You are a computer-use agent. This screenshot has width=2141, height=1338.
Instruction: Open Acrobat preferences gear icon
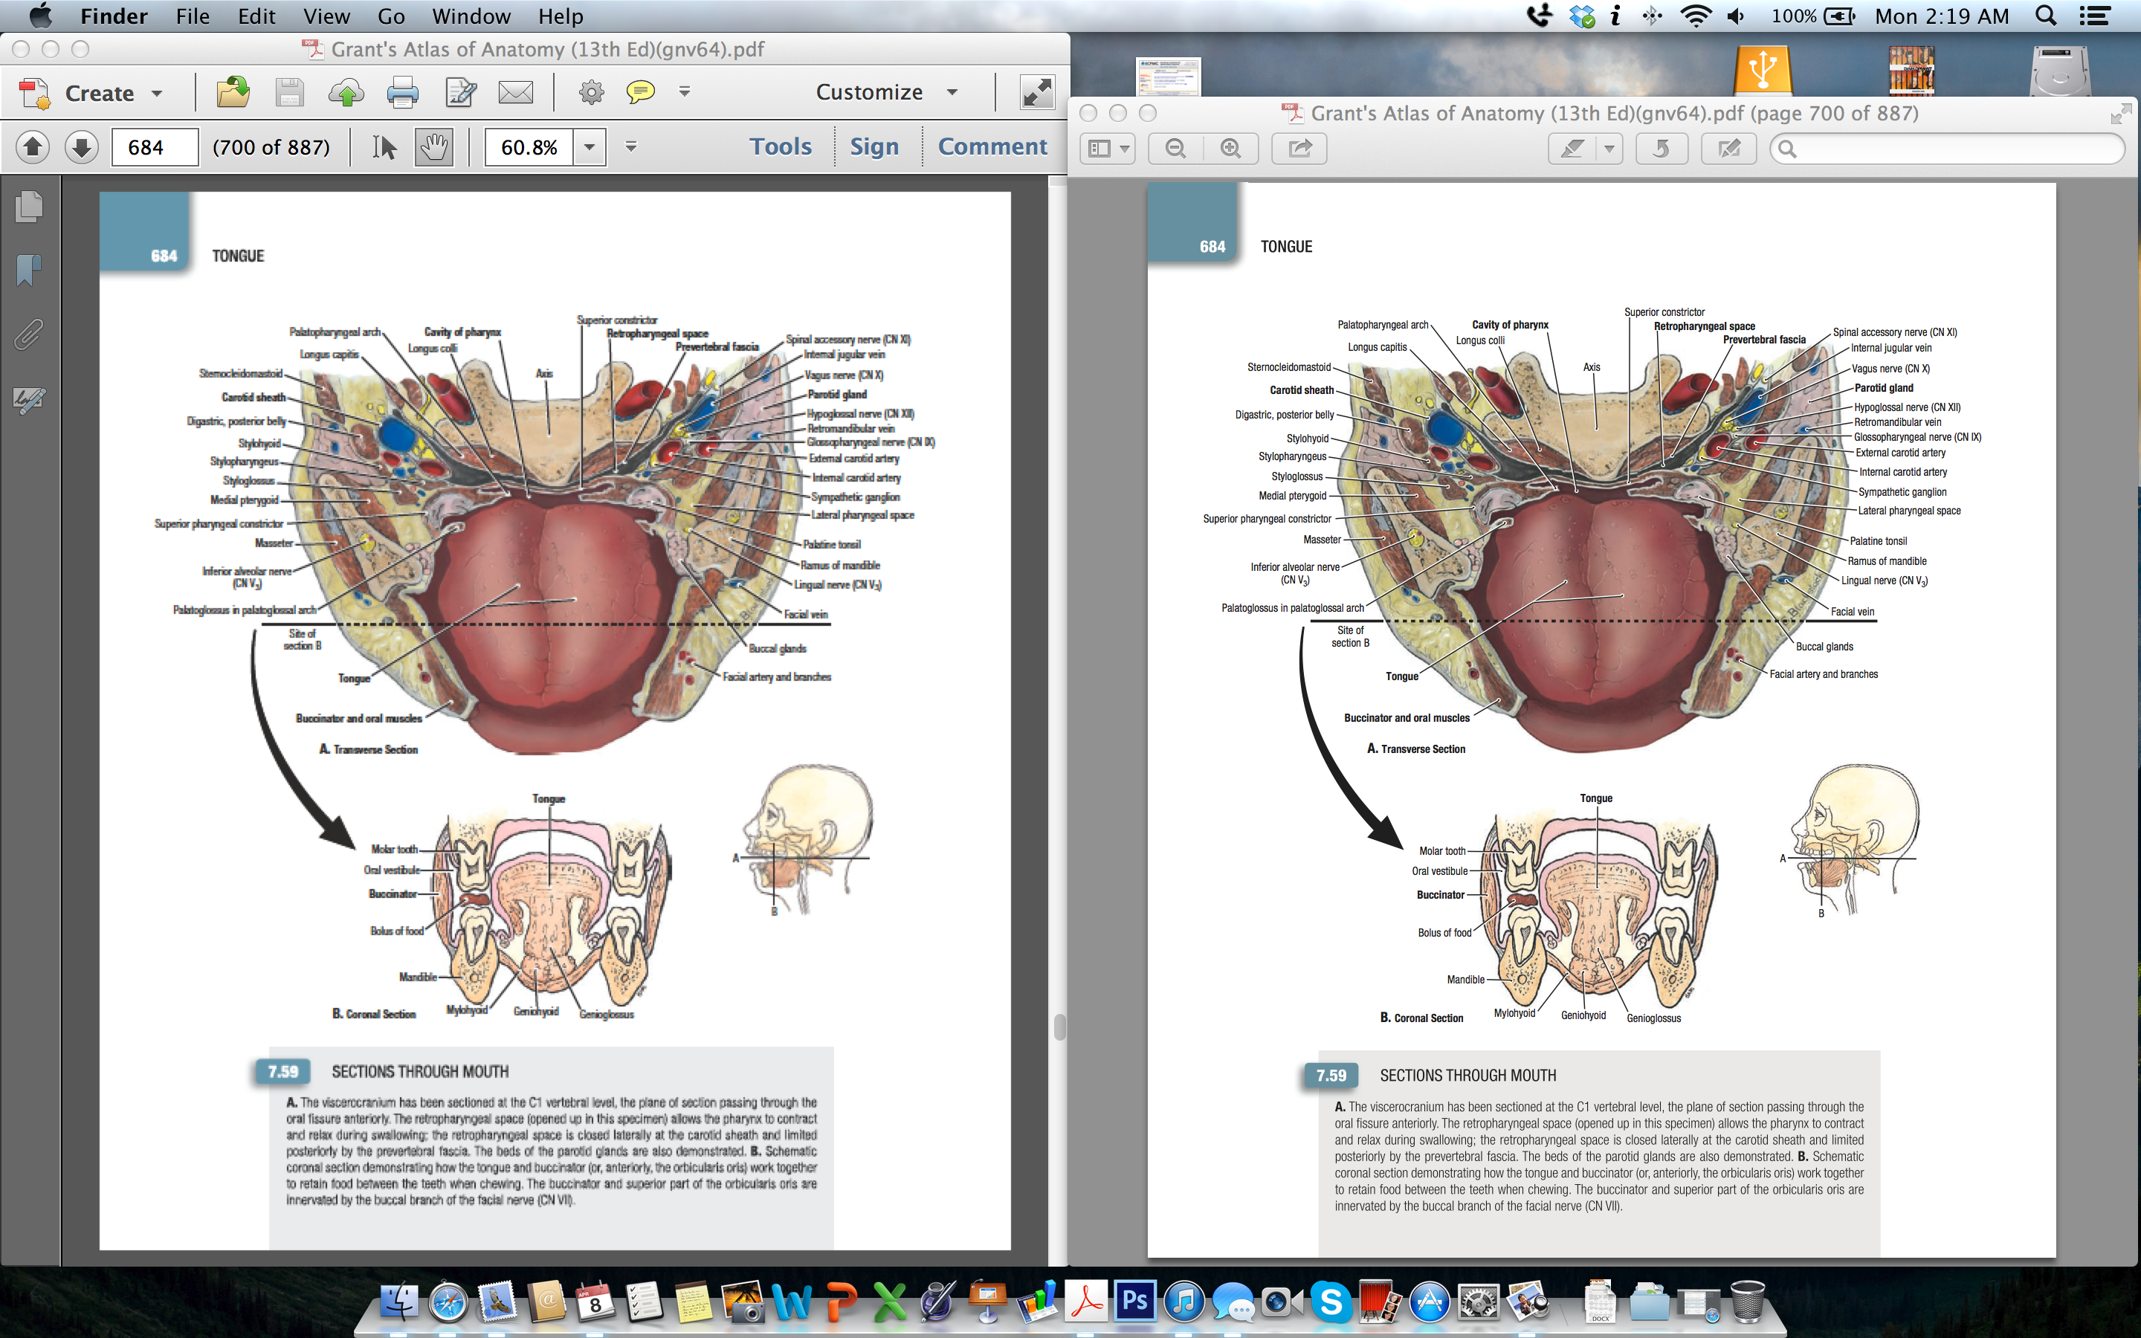(x=591, y=92)
